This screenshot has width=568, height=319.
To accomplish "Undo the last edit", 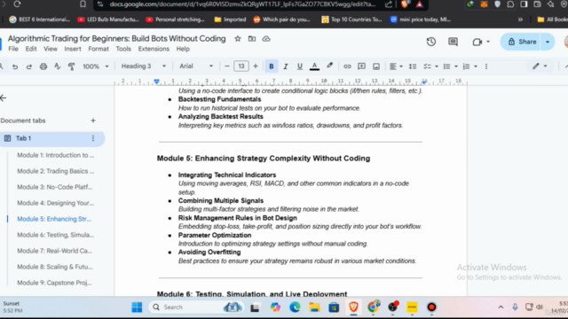I will pos(15,66).
